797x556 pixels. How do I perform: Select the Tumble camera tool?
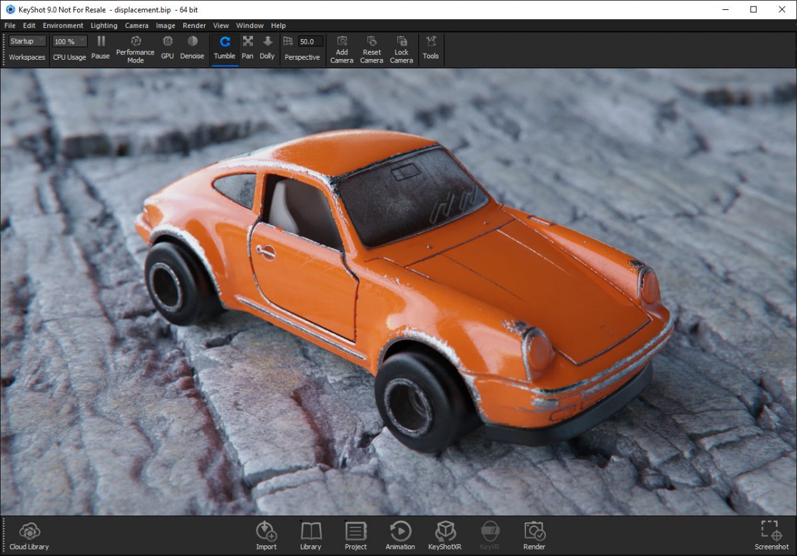pyautogui.click(x=224, y=48)
